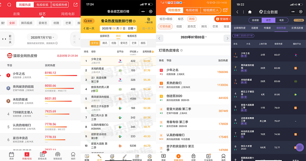Open the 2020年7月17日 date dropdown in Maoyan

[x=42, y=37]
